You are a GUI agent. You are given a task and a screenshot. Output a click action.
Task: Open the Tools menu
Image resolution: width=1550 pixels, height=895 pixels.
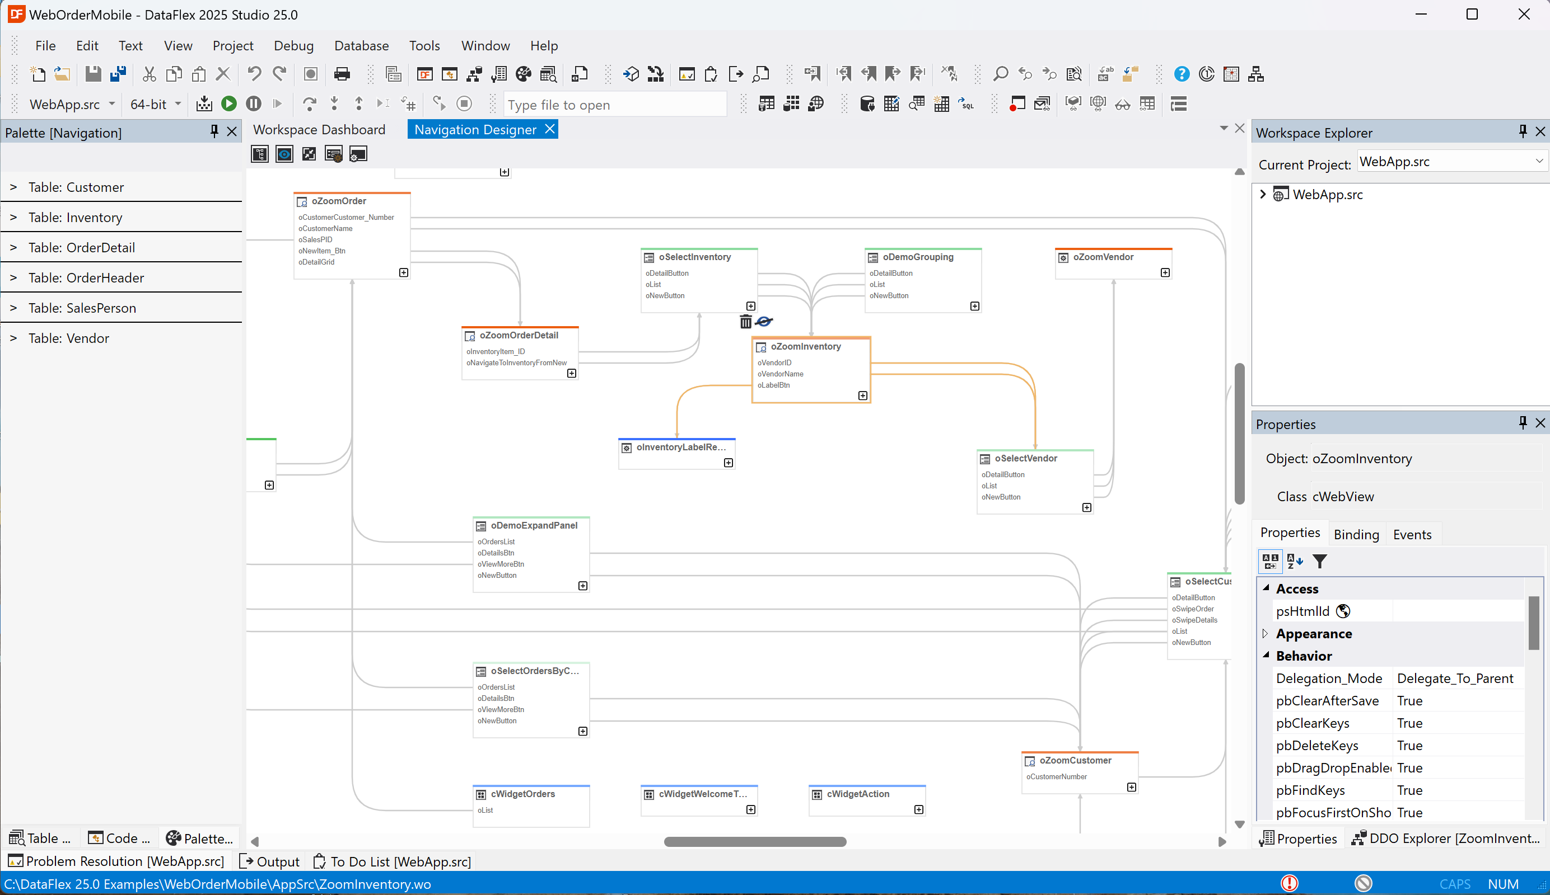click(424, 45)
